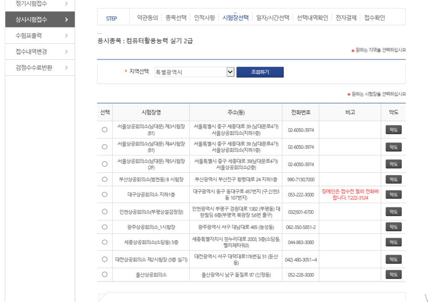Screen dimensions: 428x302
Task: Select the 울산상공회의소 radio option
Action: [x=105, y=274]
